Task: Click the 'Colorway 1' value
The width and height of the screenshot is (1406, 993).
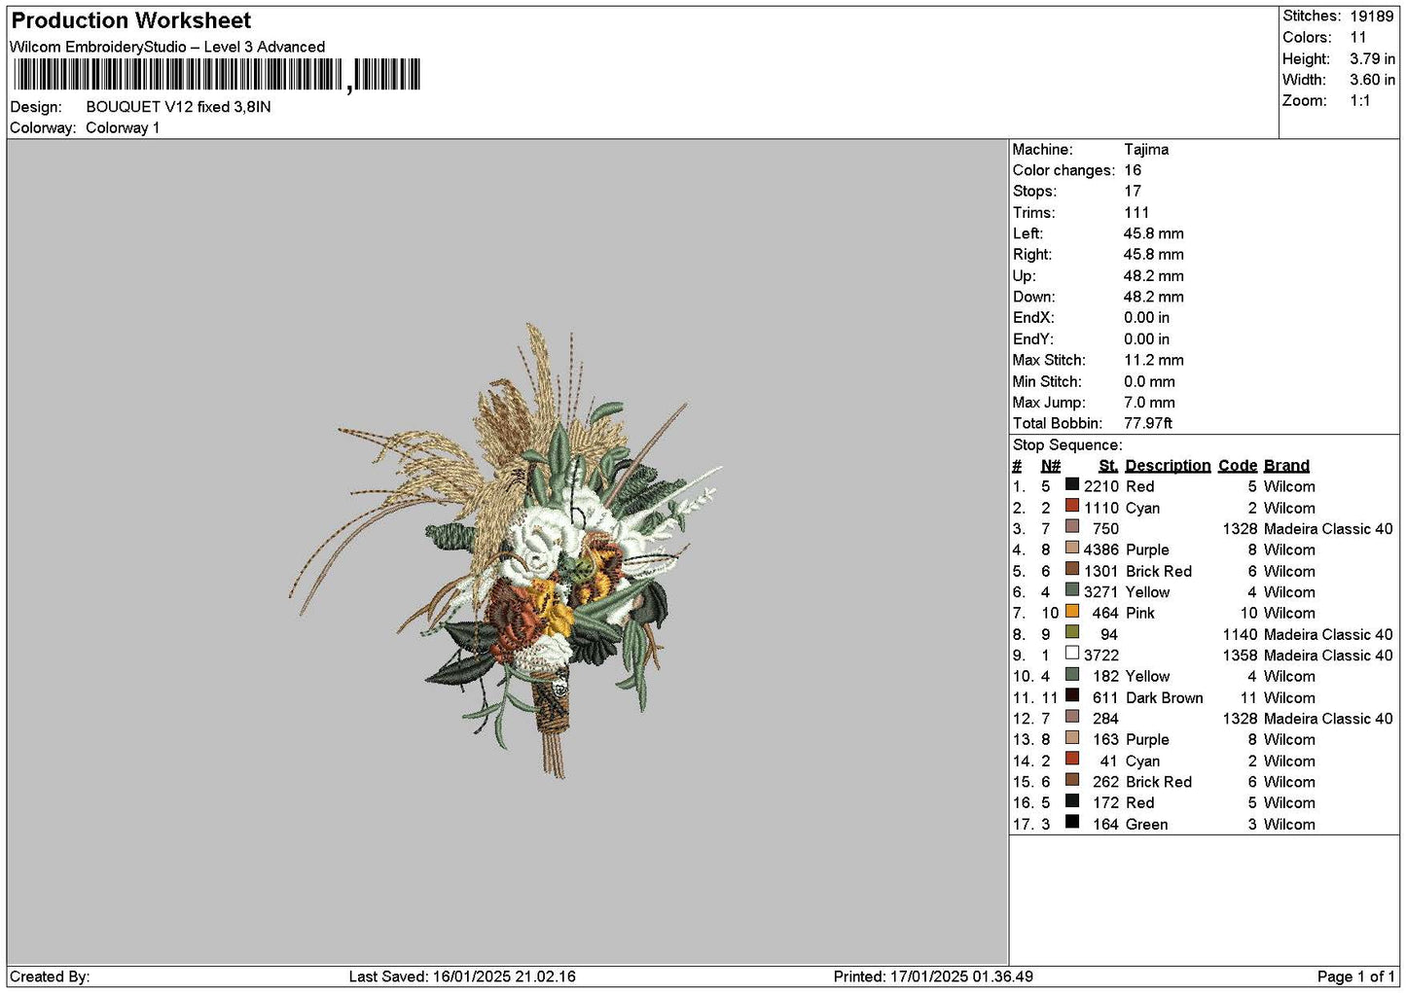Action: pyautogui.click(x=123, y=128)
